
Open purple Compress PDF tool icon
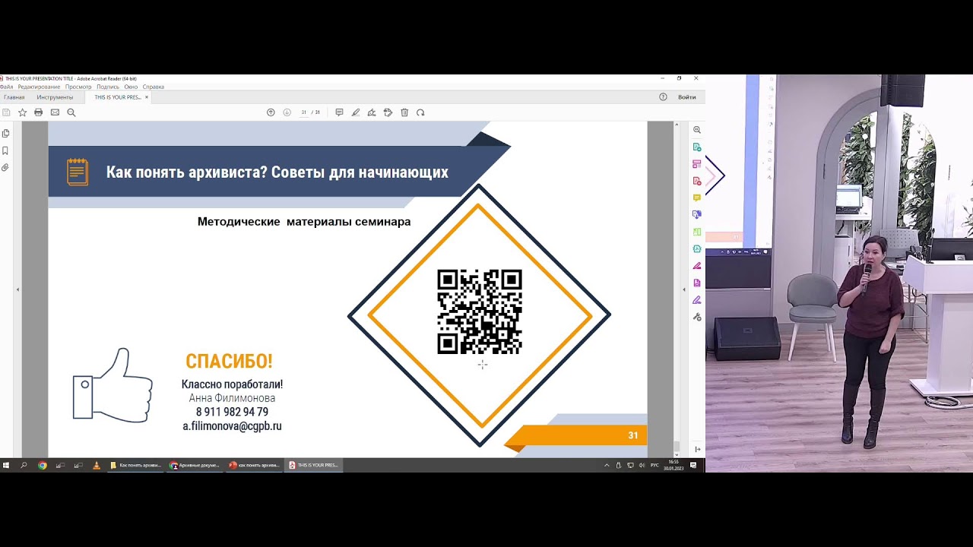(697, 283)
